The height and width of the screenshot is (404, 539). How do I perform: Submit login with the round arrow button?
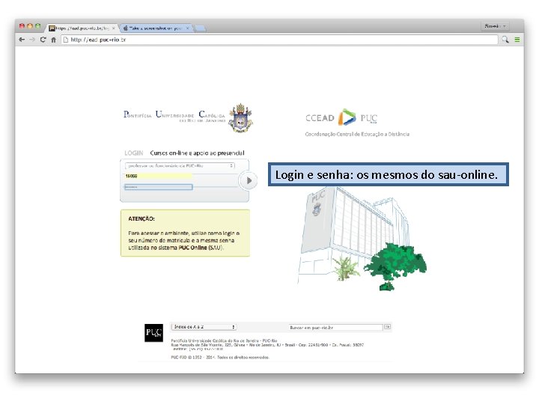point(249,180)
